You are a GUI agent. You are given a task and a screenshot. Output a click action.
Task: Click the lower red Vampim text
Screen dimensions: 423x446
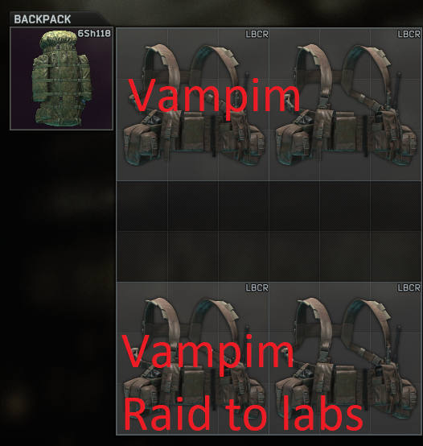coord(208,352)
